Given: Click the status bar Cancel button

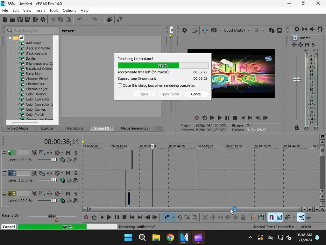Looking at the screenshot, I should [x=9, y=227].
